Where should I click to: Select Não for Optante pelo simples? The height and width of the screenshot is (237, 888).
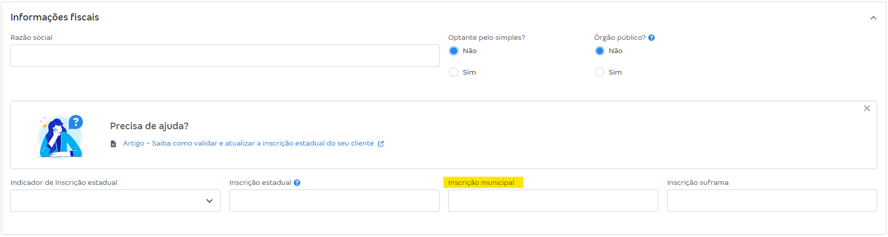coord(454,51)
